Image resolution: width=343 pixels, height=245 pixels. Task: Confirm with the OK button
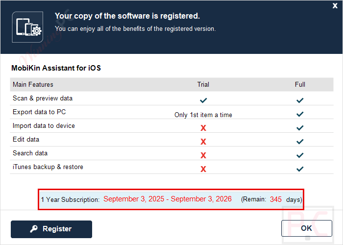pyautogui.click(x=306, y=228)
